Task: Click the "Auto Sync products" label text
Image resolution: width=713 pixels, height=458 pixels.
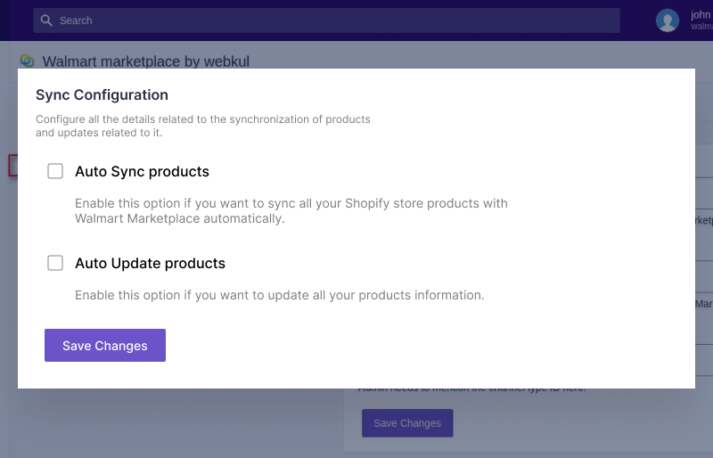Action: click(x=142, y=171)
